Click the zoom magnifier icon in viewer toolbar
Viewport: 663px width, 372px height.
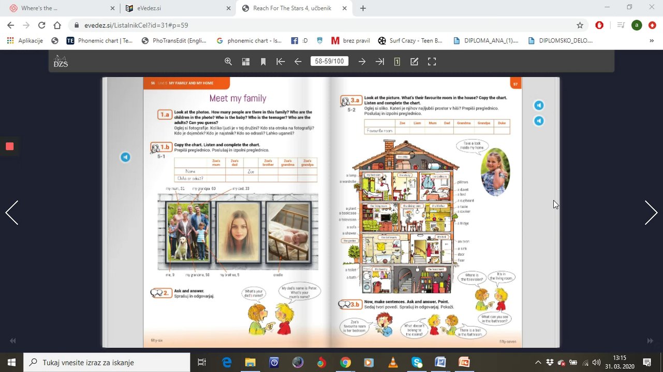click(x=228, y=61)
